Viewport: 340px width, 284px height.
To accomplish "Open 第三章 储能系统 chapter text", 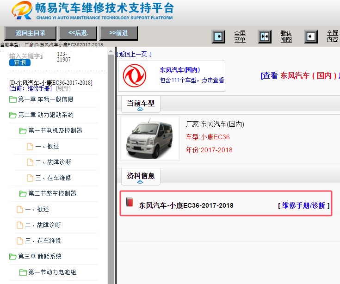I will tap(40, 256).
